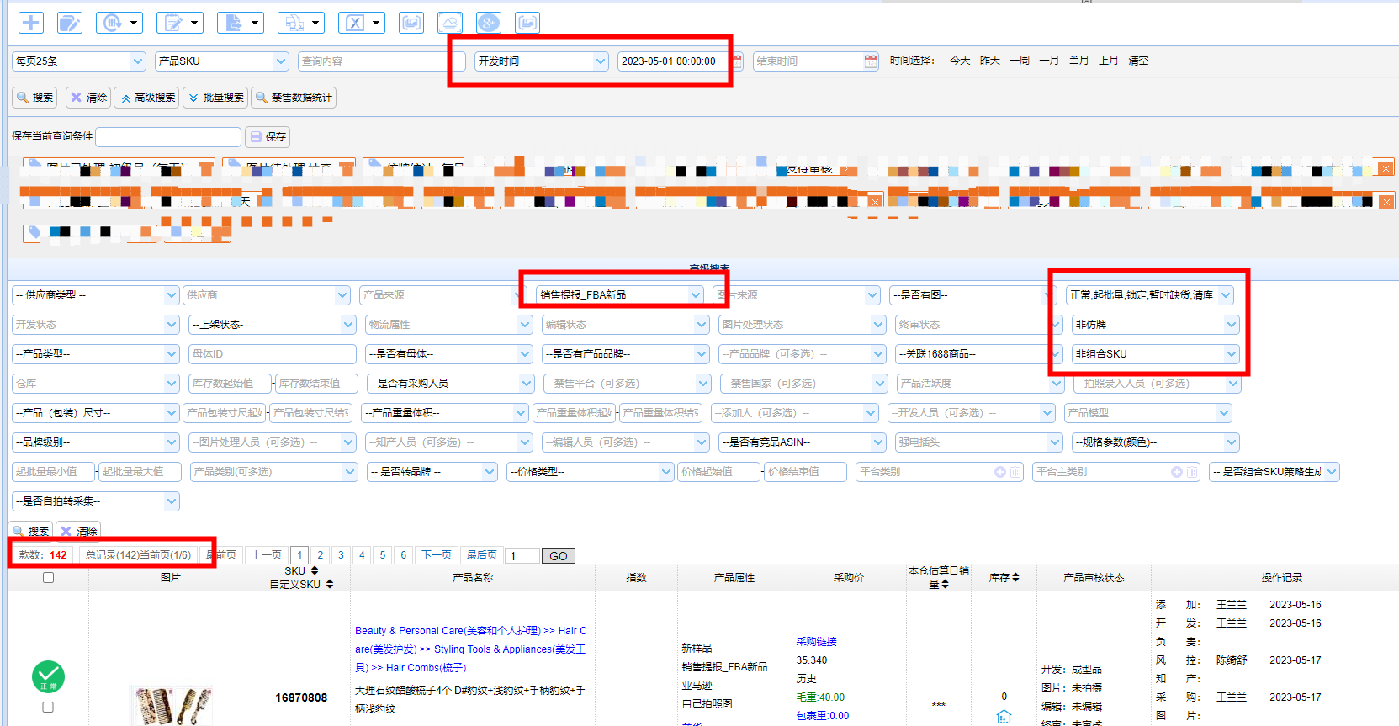Click the top 搜索 search button
Viewport: 1399px width, 726px height.
(x=35, y=98)
